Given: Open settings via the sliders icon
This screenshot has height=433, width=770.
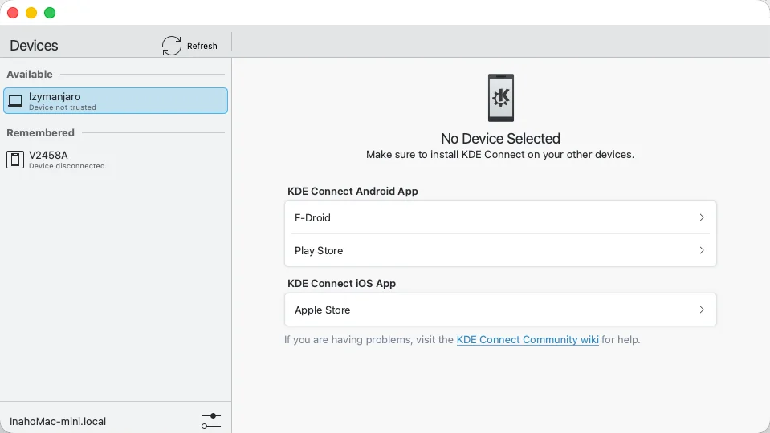Looking at the screenshot, I should (211, 420).
